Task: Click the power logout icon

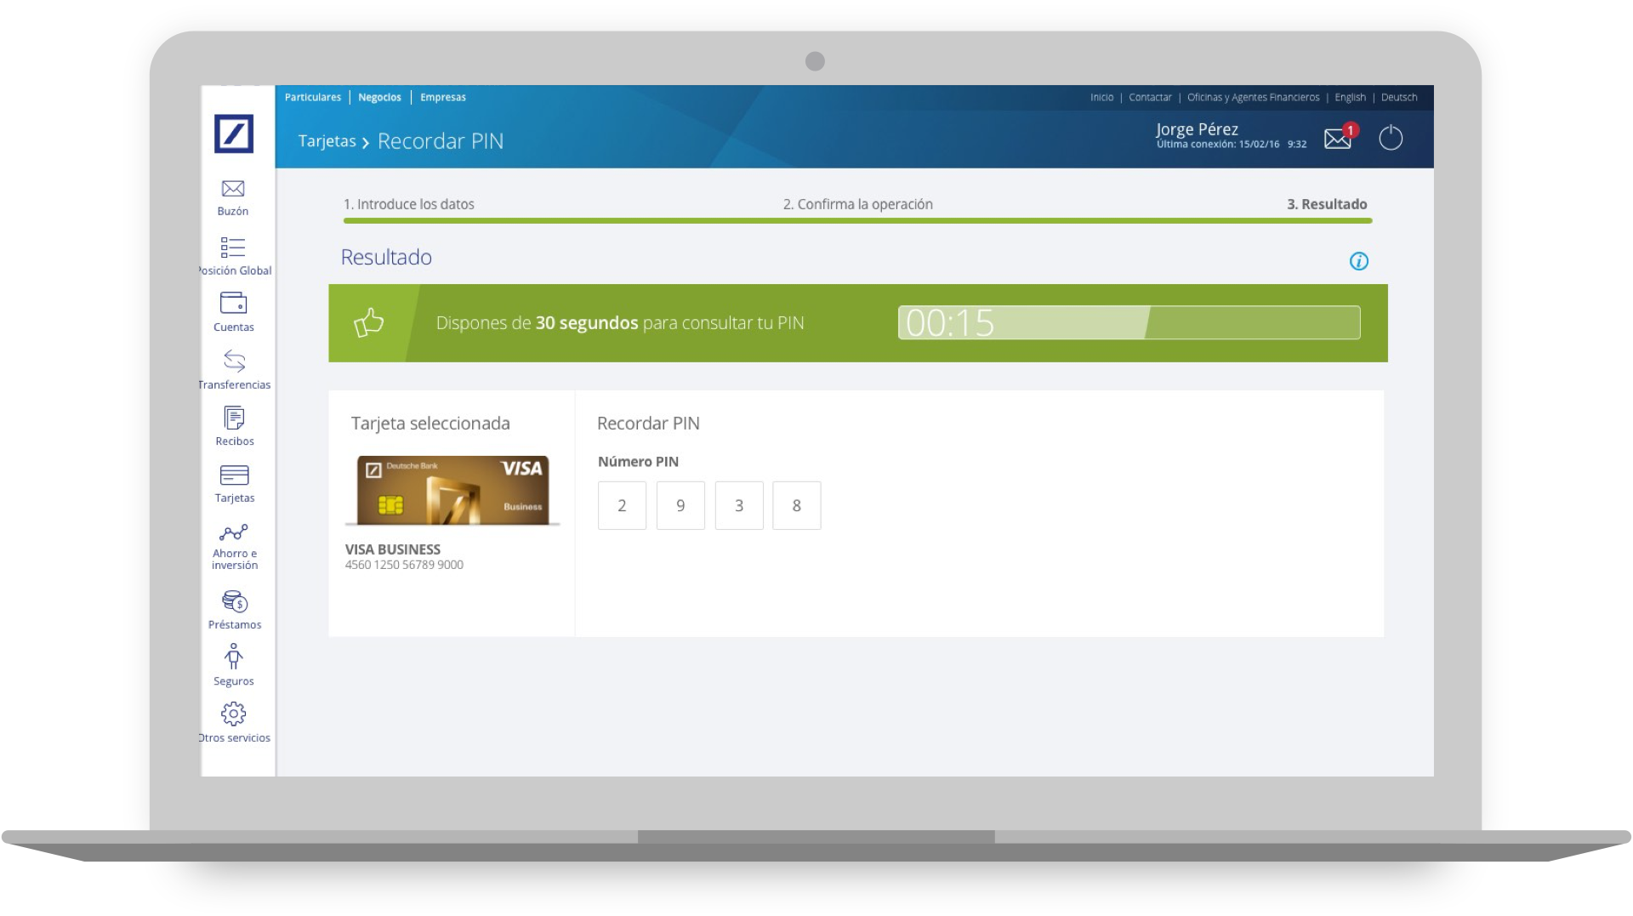Action: click(1391, 138)
